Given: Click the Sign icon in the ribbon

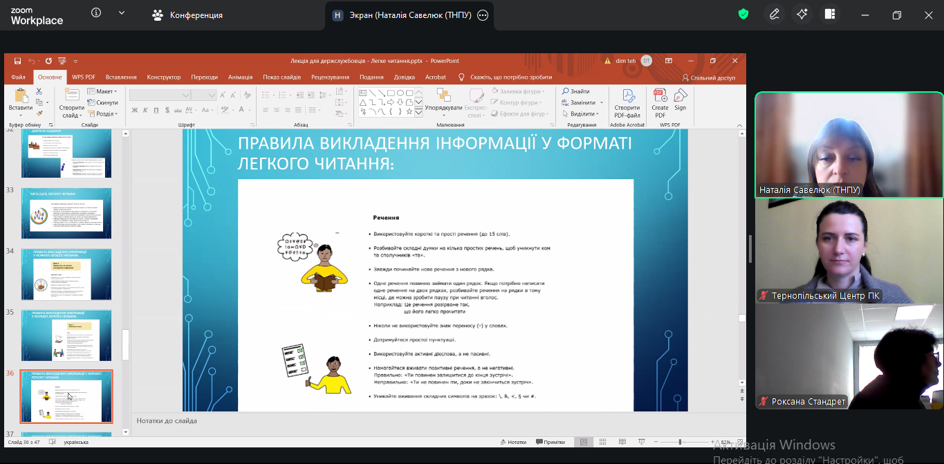Looking at the screenshot, I should (681, 100).
